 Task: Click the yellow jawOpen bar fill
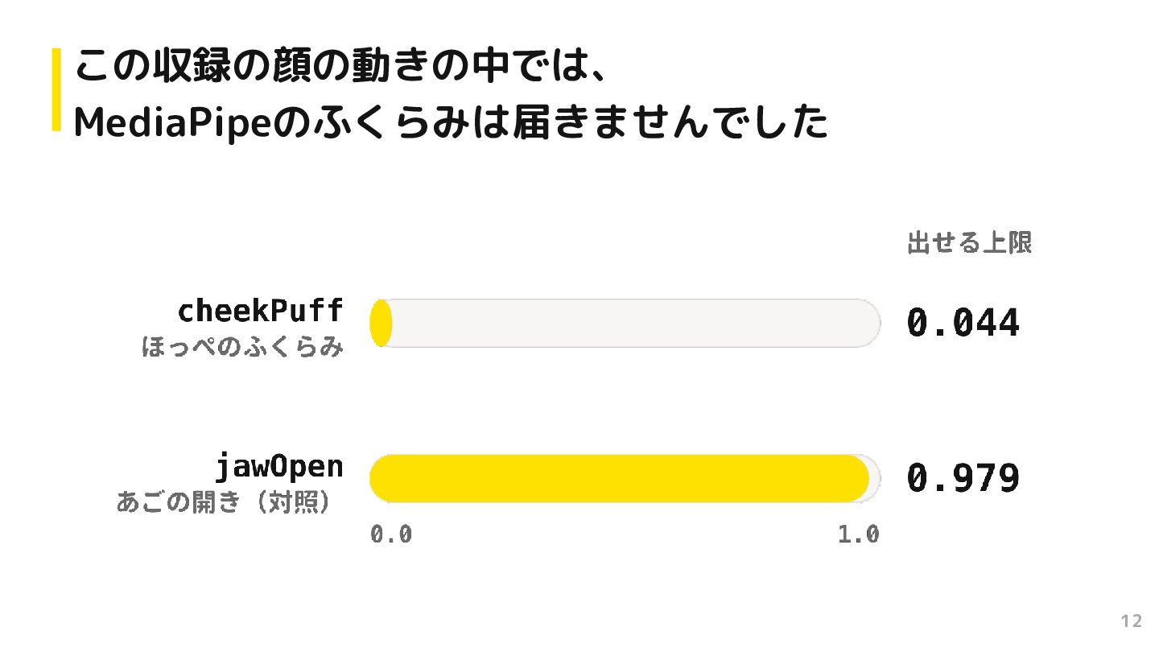tap(620, 478)
